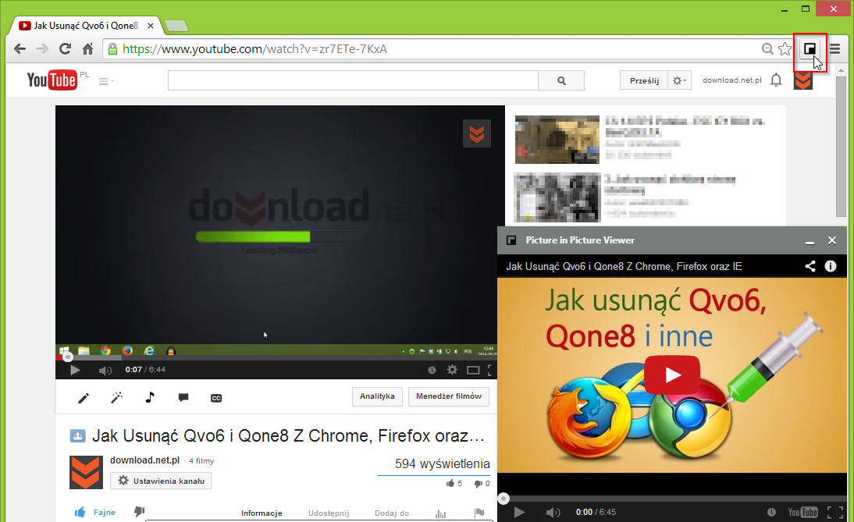Click the report flag icon

pyautogui.click(x=479, y=513)
